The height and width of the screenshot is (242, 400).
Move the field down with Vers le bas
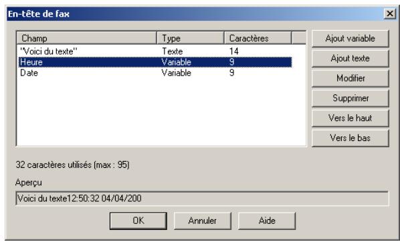(351, 138)
